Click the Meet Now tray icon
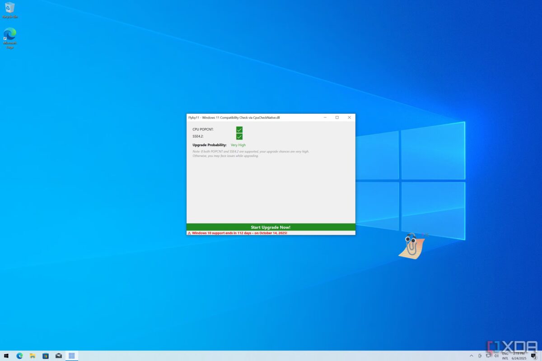The height and width of the screenshot is (361, 542). point(480,356)
